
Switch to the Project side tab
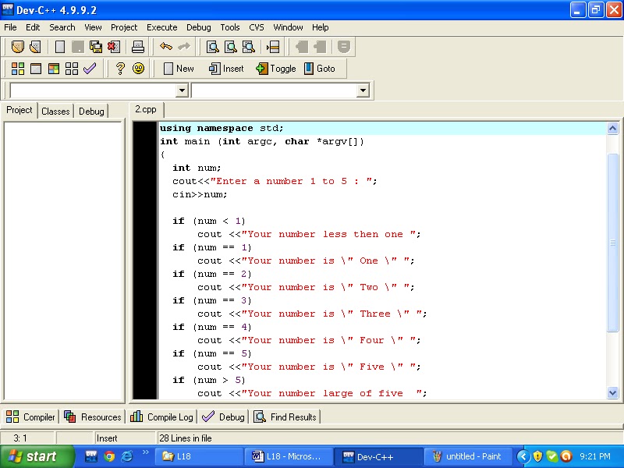tap(19, 110)
